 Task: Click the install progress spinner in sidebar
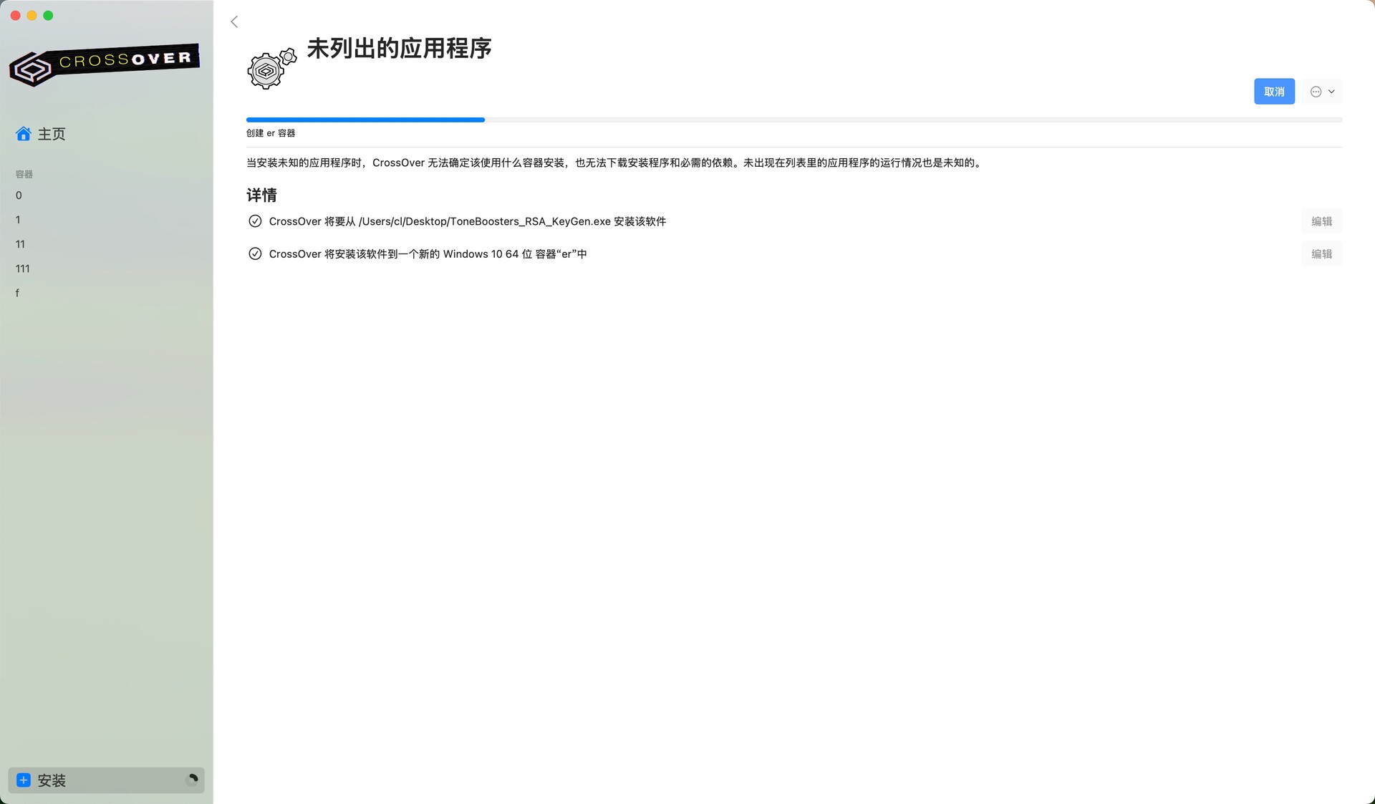tap(192, 780)
